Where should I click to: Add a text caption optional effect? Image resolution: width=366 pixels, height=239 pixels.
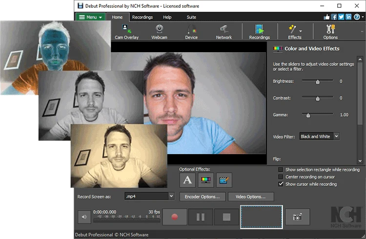pyautogui.click(x=187, y=180)
